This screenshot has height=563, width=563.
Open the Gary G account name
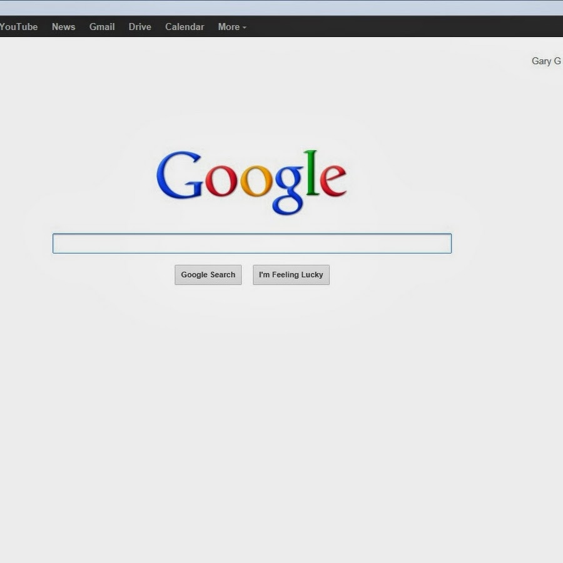(545, 61)
